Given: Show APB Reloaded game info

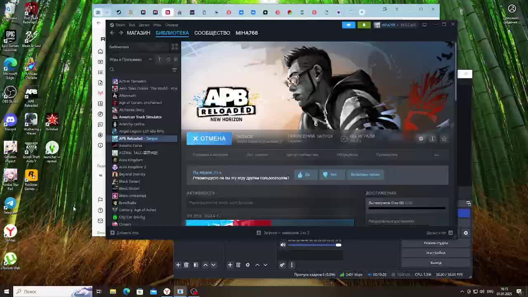Looking at the screenshot, I should tap(432, 139).
